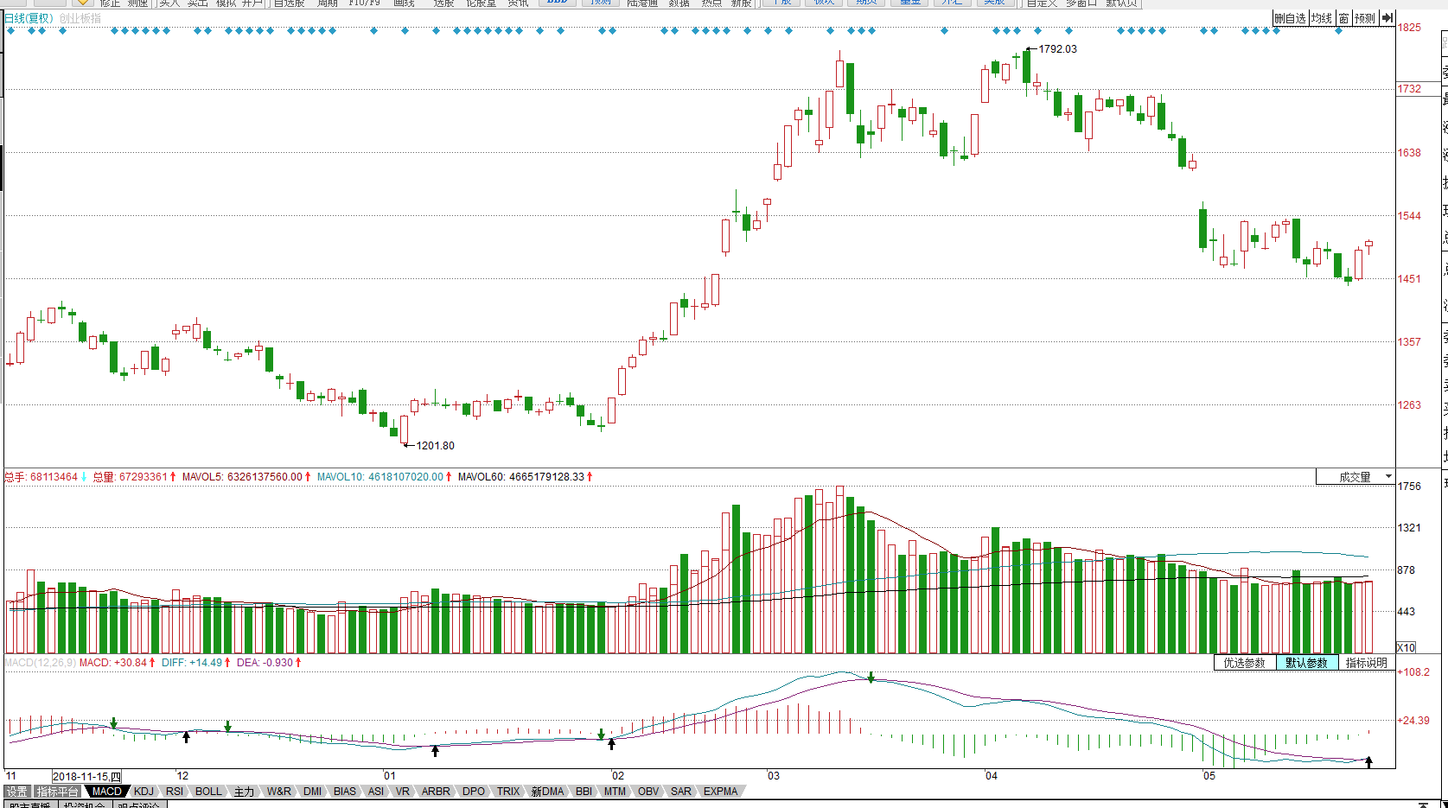
Task: Switch to the KDJ indicator tab
Action: point(144,792)
